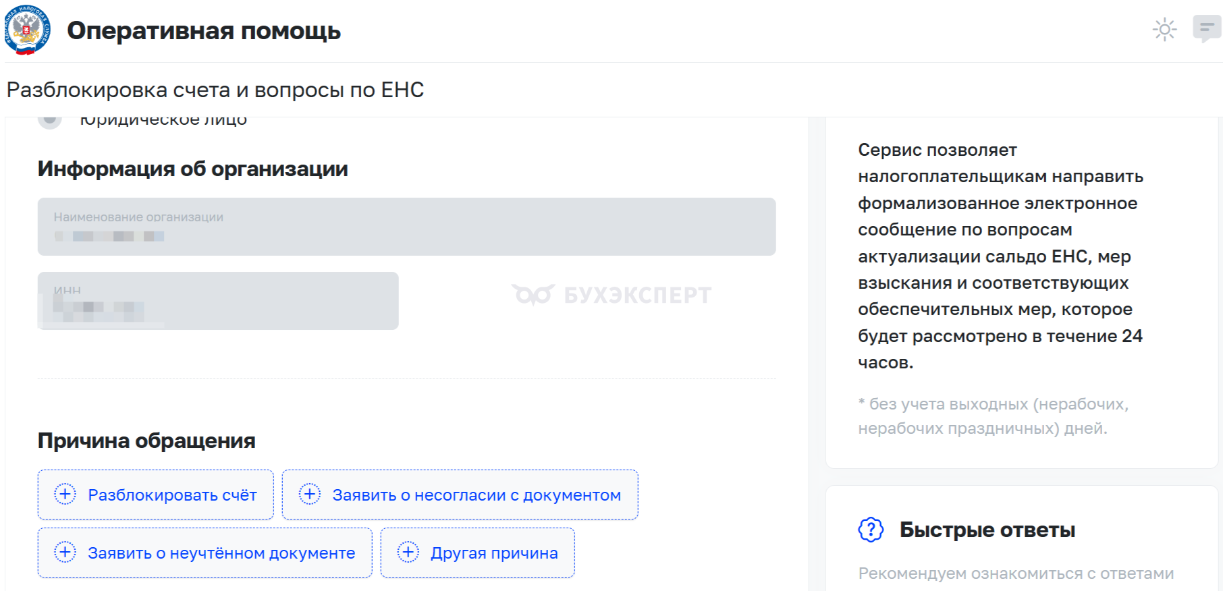Click the БУХЭКСПЕРТ watermark logo
Image resolution: width=1223 pixels, height=591 pixels.
[x=611, y=295]
